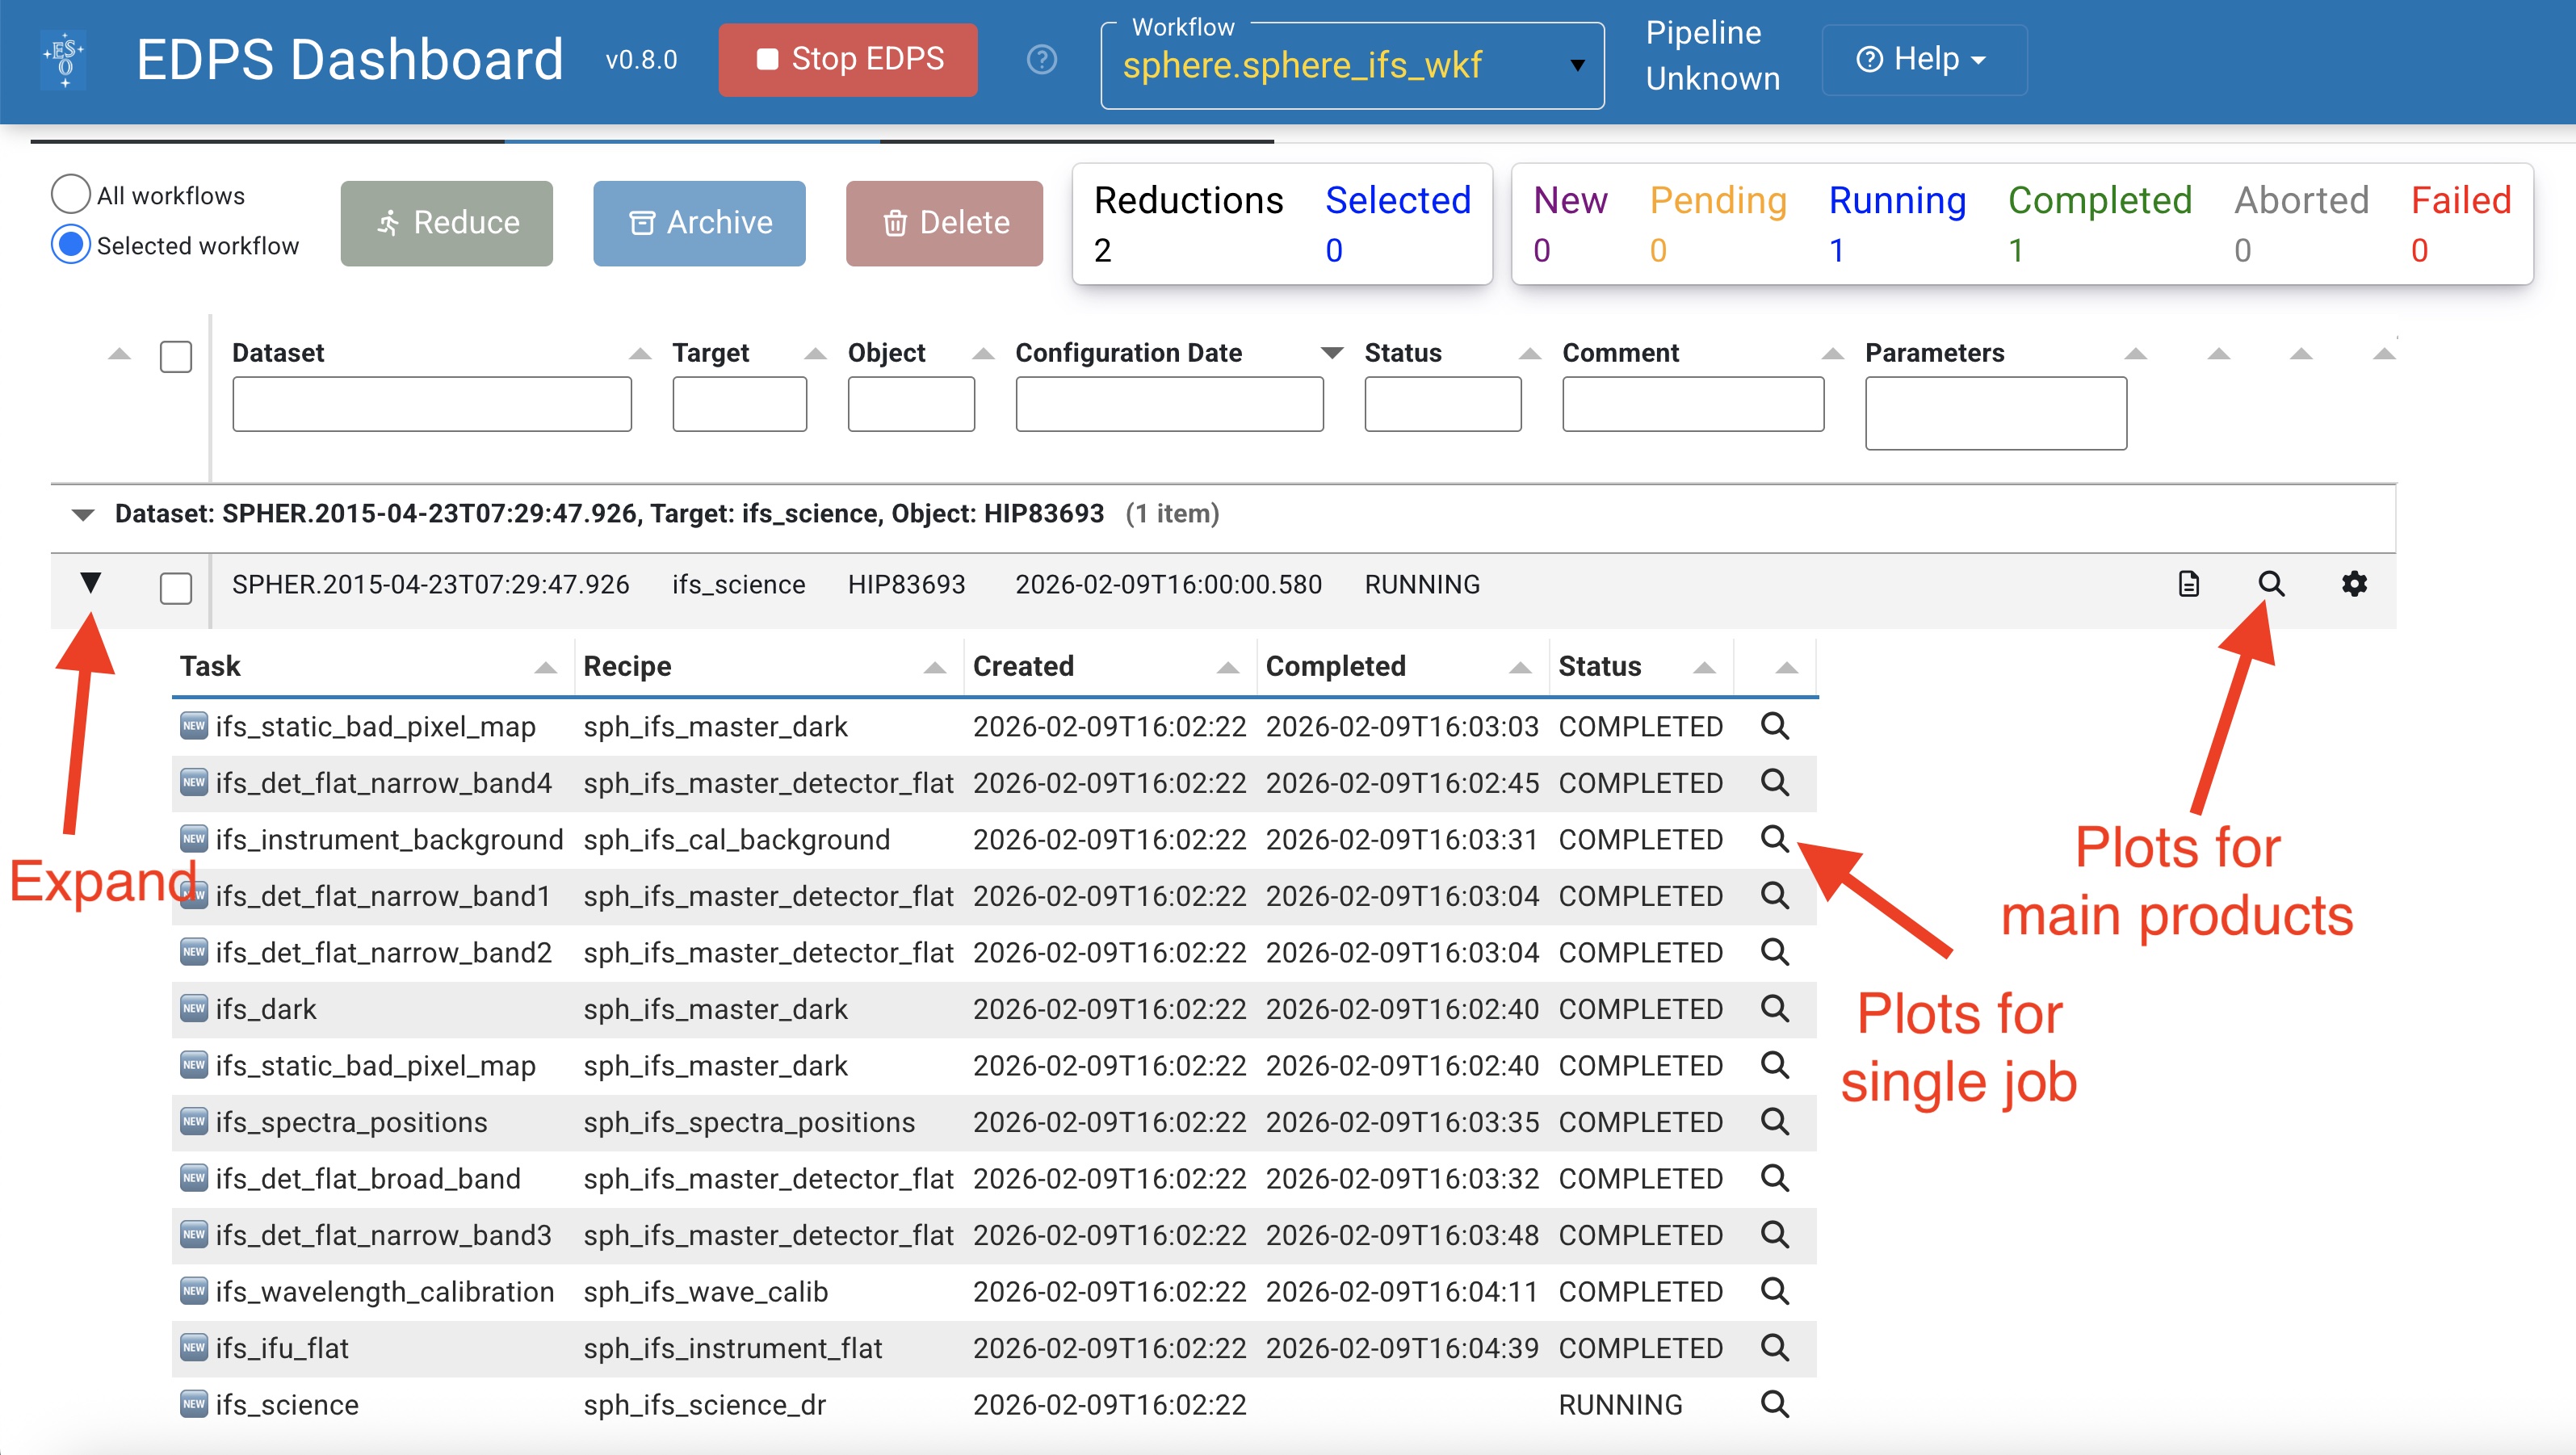Screen dimensions: 2576x1455
Task: Click the RUNNING status of ifs_science task
Action: (1620, 1405)
